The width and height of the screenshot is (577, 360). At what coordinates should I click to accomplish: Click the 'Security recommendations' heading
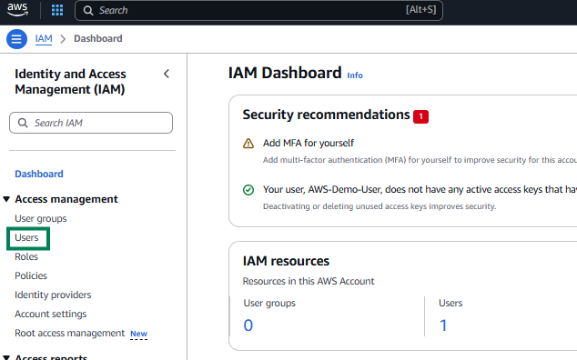[326, 115]
